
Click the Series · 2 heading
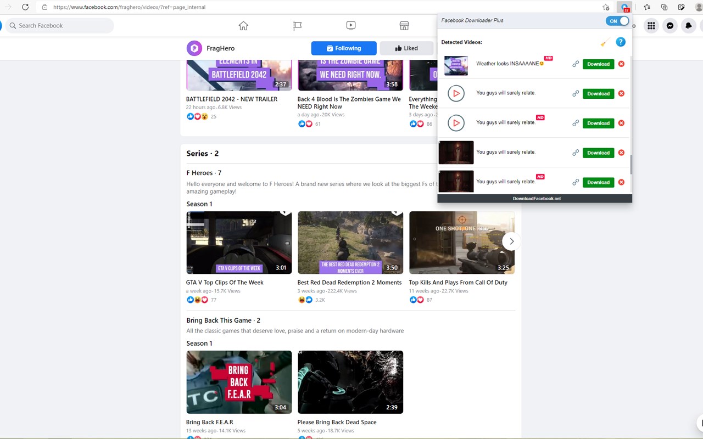[x=203, y=154]
